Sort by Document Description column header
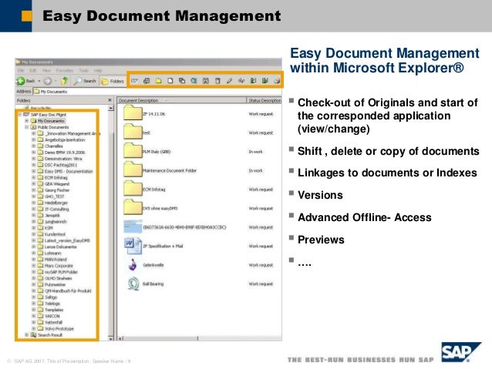The image size is (492, 369). click(x=181, y=100)
